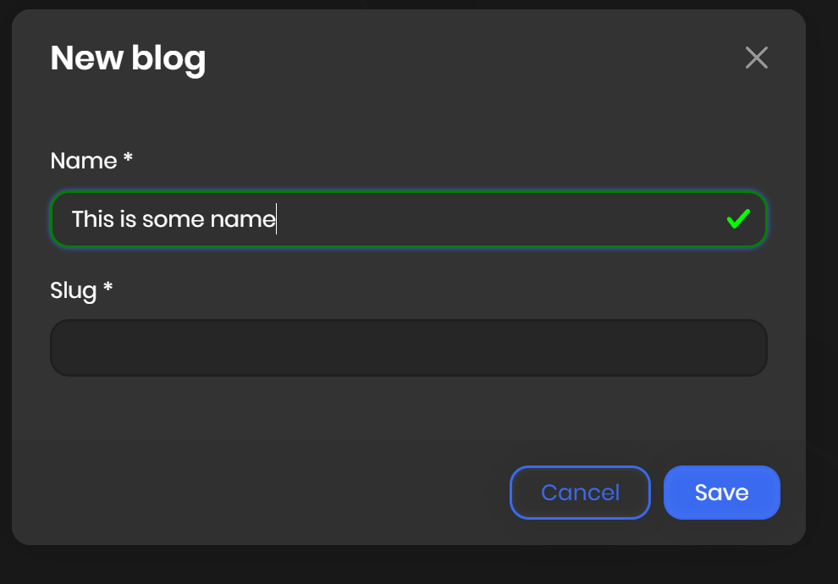The image size is (838, 584).
Task: Click empty space in Name field before checkmark
Action: (x=508, y=219)
